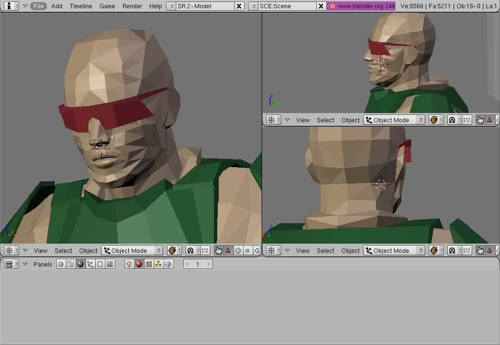500x345 pixels.
Task: Open Object Mode dropdown in left viewport
Action: tap(132, 250)
